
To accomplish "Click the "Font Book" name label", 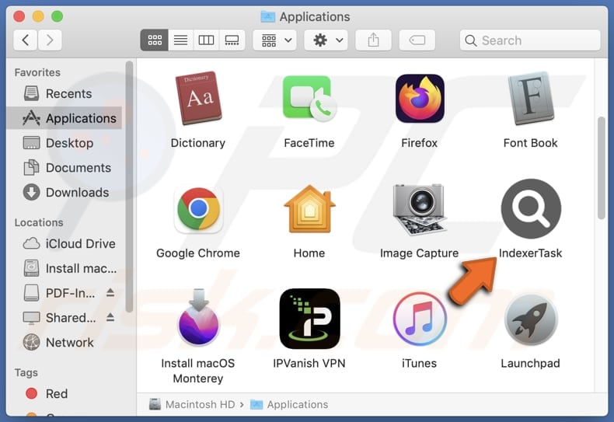I will 531,143.
